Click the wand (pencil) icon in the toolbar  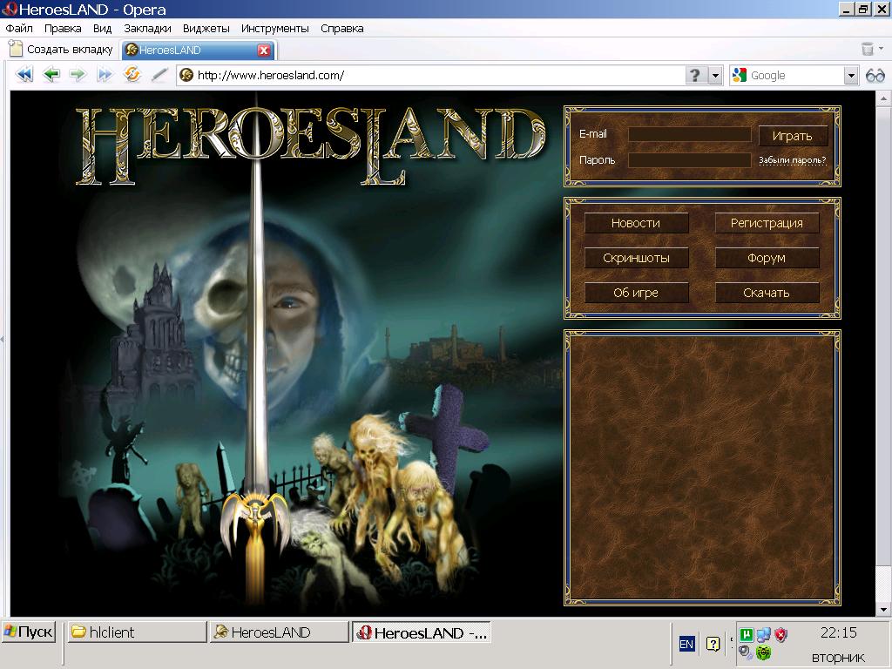click(x=159, y=75)
